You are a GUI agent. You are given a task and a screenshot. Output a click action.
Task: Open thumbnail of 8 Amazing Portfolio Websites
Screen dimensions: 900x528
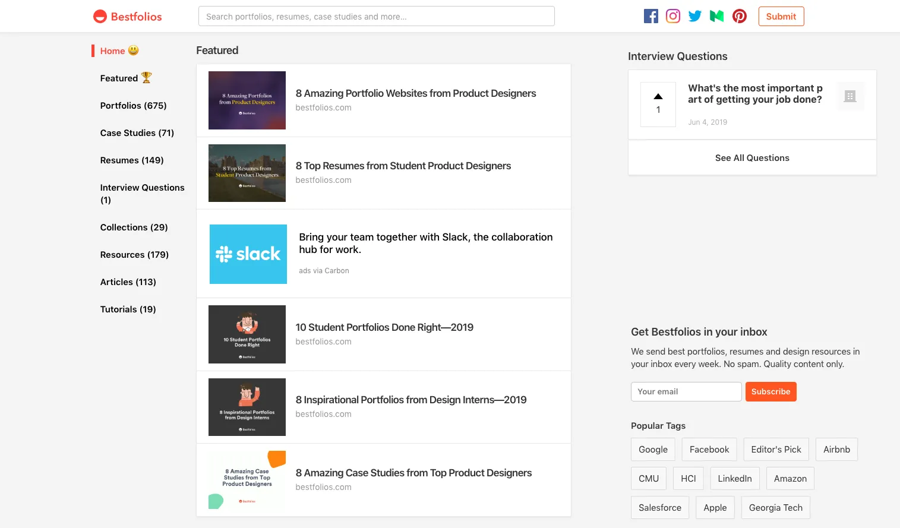[247, 100]
